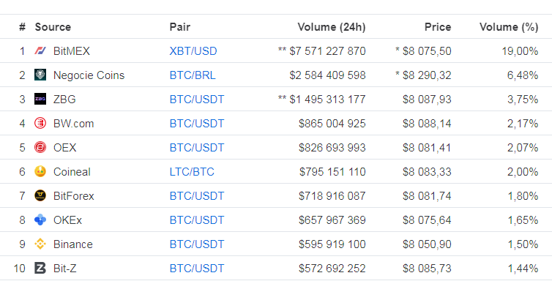Screen dimensions: 552x281
Task: Sort table by Volume (24h) header
Action: tap(331, 27)
